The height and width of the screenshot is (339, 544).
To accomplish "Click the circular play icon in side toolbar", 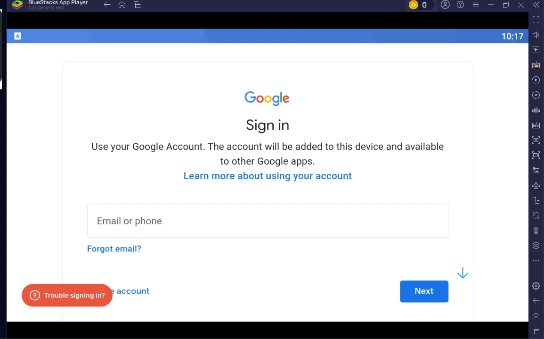I will (536, 80).
